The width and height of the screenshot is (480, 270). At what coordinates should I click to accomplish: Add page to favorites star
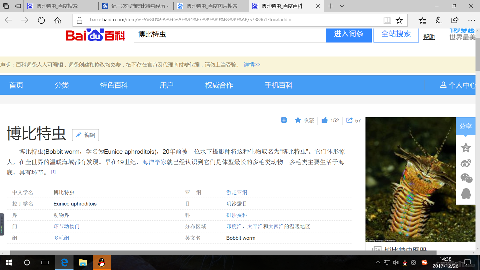click(x=399, y=20)
